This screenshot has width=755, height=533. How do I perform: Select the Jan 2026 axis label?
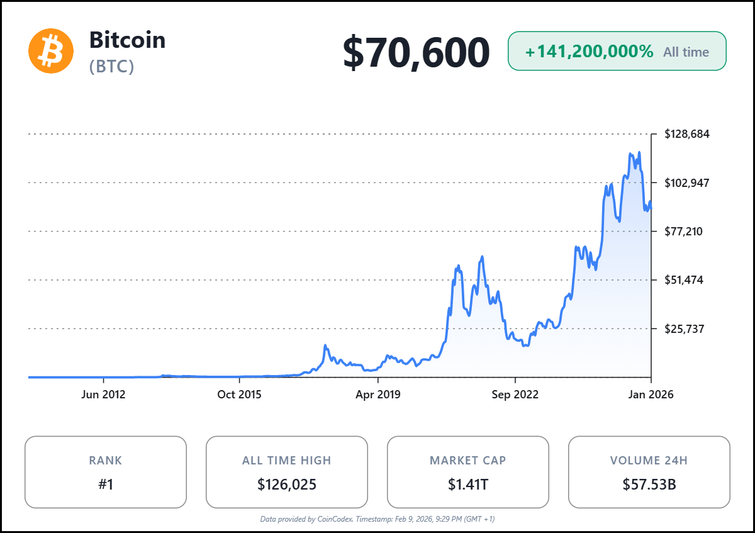click(x=651, y=395)
